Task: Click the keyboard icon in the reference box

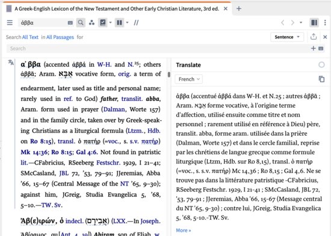Action: tap(70, 23)
